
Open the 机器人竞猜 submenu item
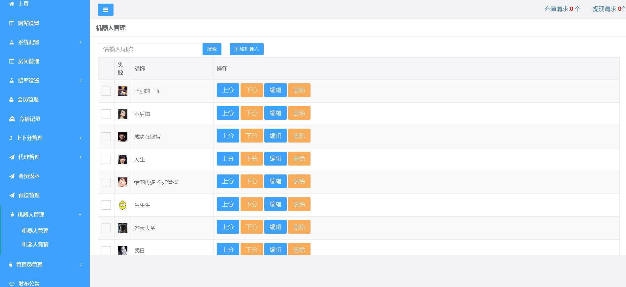(35, 244)
